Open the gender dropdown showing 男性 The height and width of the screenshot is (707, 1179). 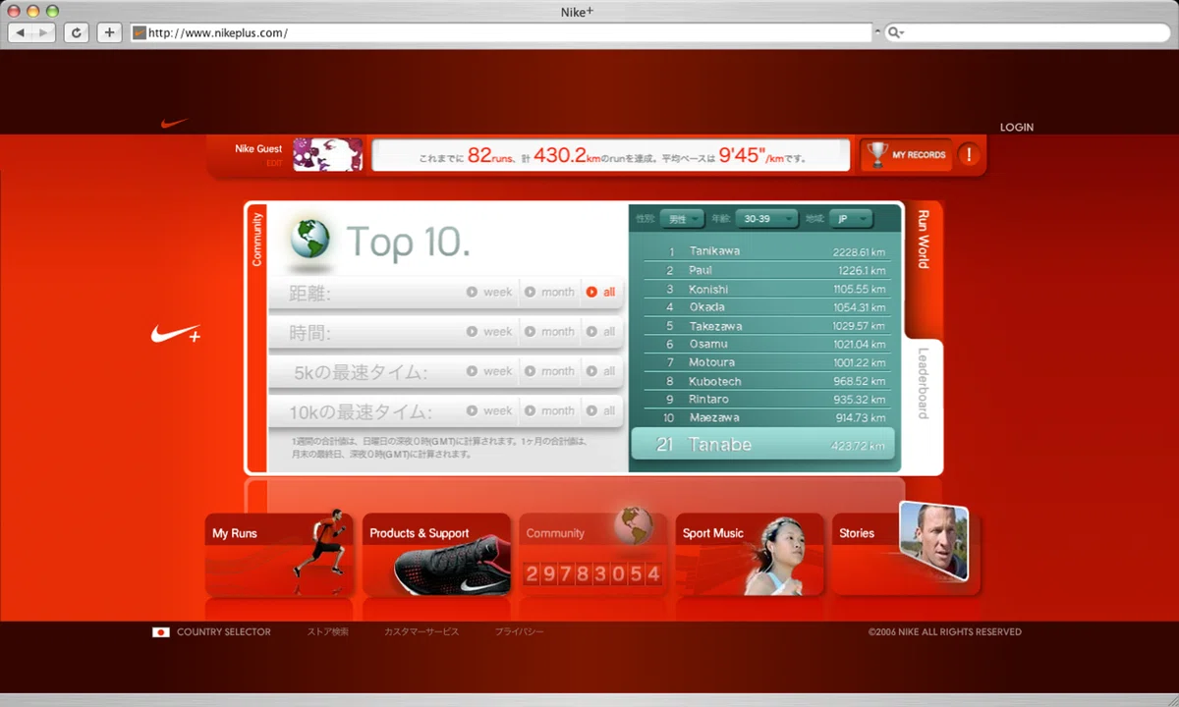[x=681, y=219]
